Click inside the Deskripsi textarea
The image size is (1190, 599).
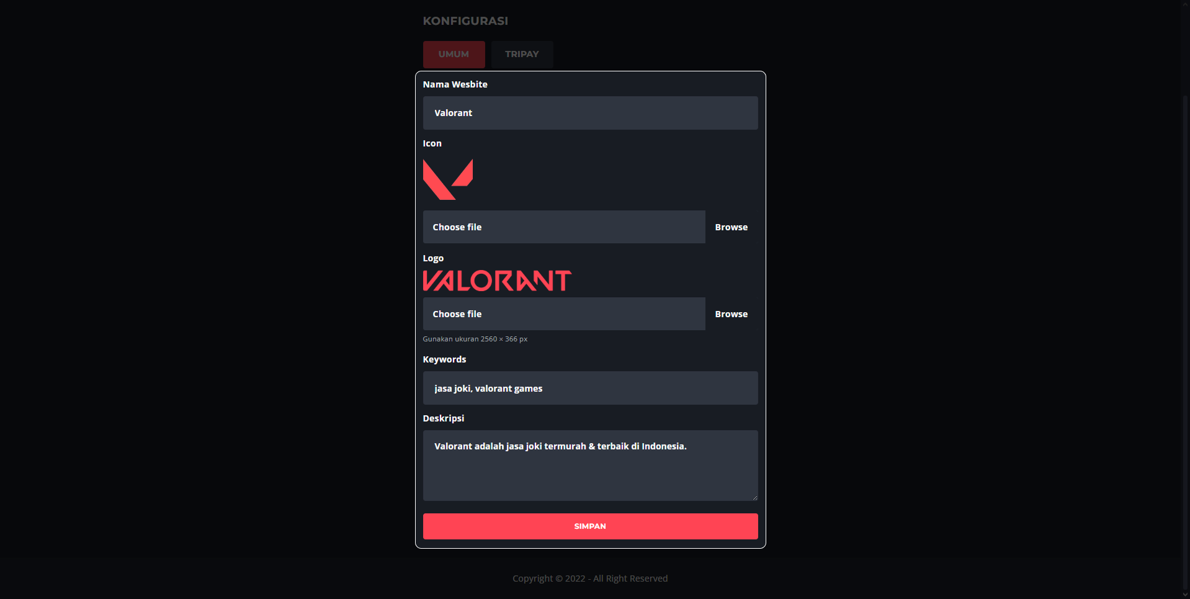point(590,466)
